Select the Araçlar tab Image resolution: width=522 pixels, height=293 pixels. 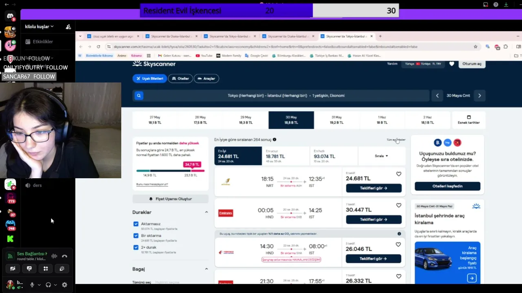206,79
